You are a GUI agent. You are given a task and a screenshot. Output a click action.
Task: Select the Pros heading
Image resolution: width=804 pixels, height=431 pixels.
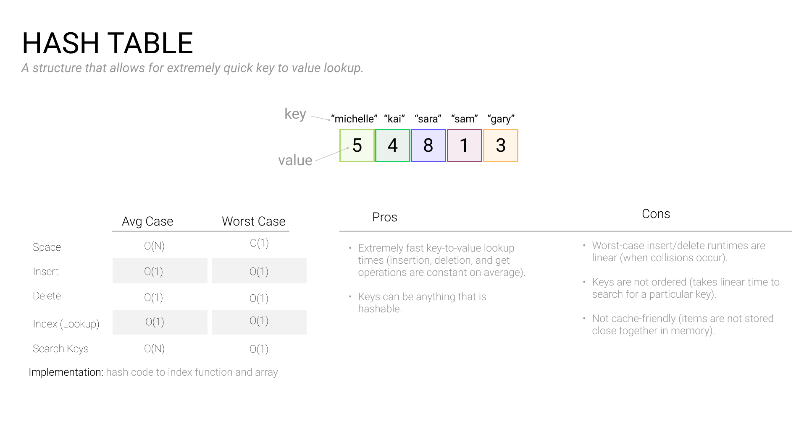(385, 217)
